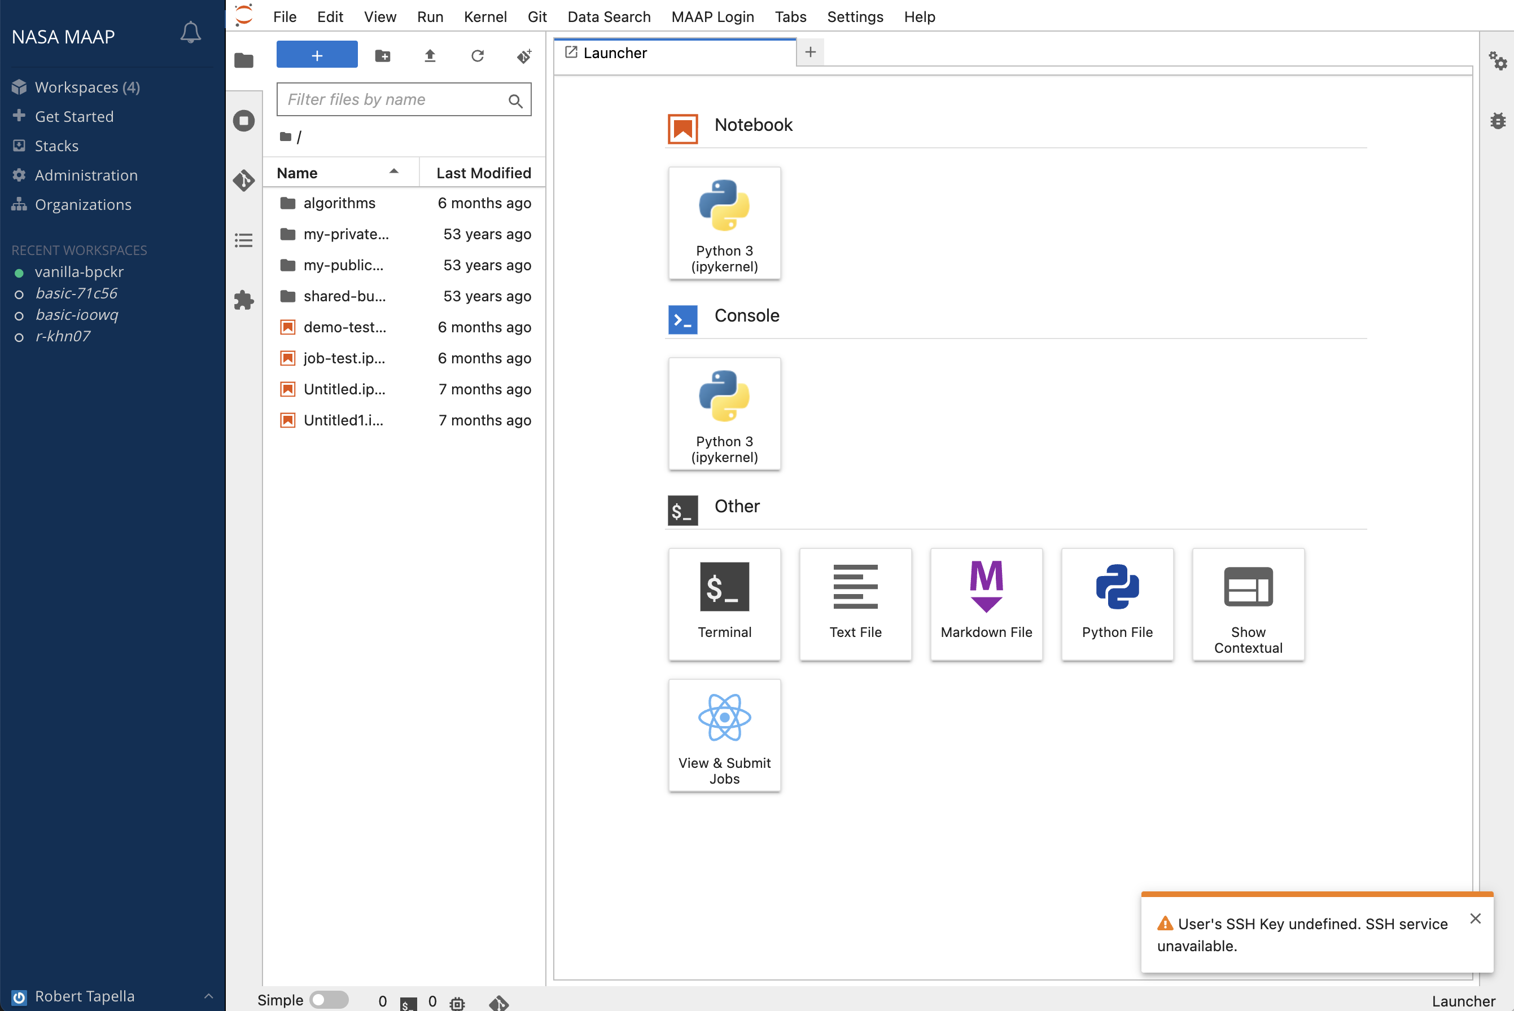
Task: Create a new Text File
Action: (x=855, y=604)
